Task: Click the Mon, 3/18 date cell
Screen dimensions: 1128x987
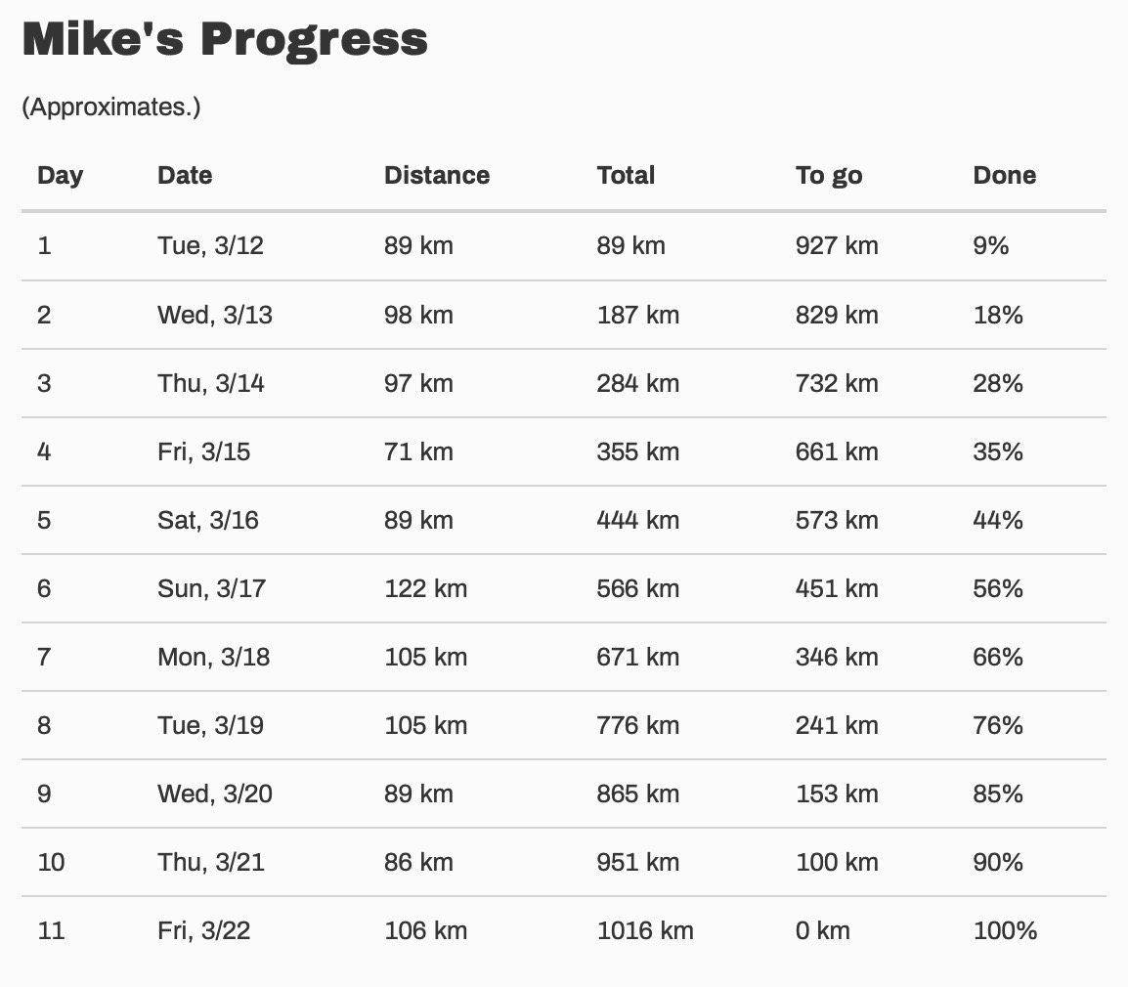Action: (213, 657)
